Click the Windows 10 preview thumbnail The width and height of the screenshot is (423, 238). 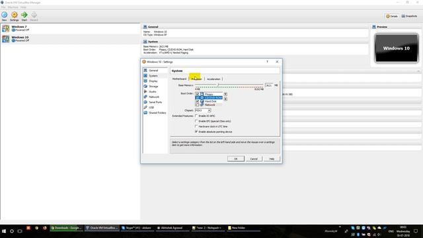[x=397, y=48]
